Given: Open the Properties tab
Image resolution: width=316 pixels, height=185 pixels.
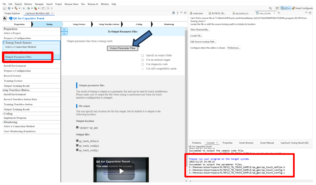Looking at the screenshot, I should [x=227, y=143].
